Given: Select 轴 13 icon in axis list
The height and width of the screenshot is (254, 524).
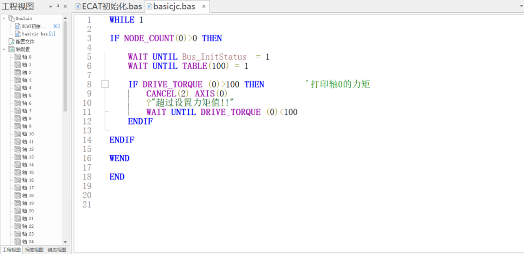Looking at the screenshot, I should coord(18,157).
